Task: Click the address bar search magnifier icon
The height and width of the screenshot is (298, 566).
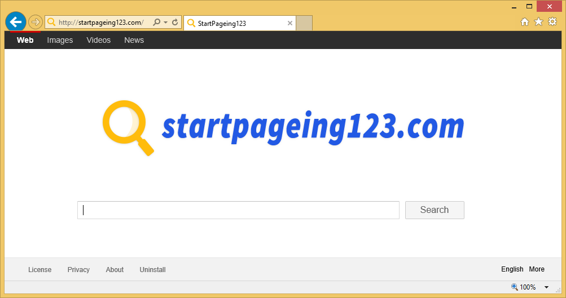Action: 157,23
